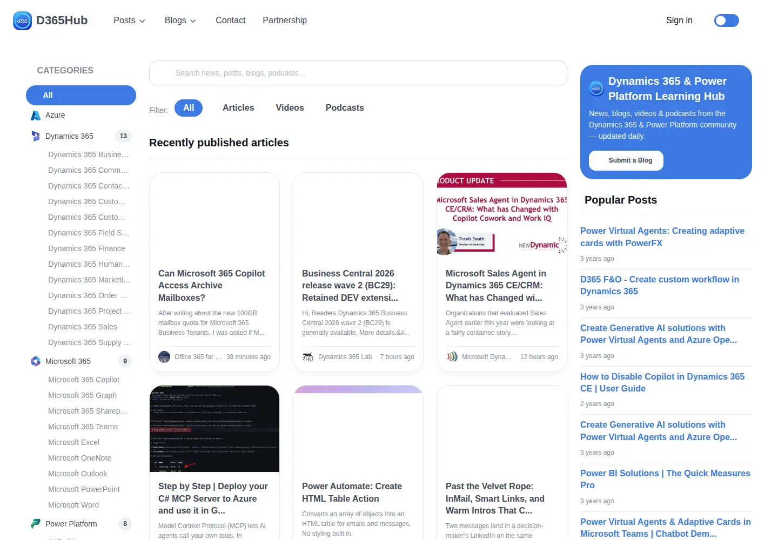Click the Sign in link
Image resolution: width=778 pixels, height=540 pixels.
[679, 21]
